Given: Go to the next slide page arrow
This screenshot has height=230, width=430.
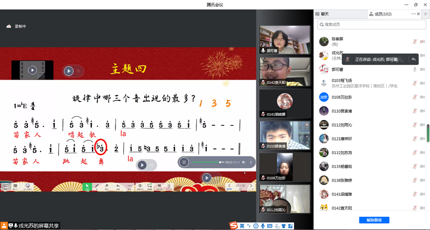Looking at the screenshot, I should pos(251,186).
